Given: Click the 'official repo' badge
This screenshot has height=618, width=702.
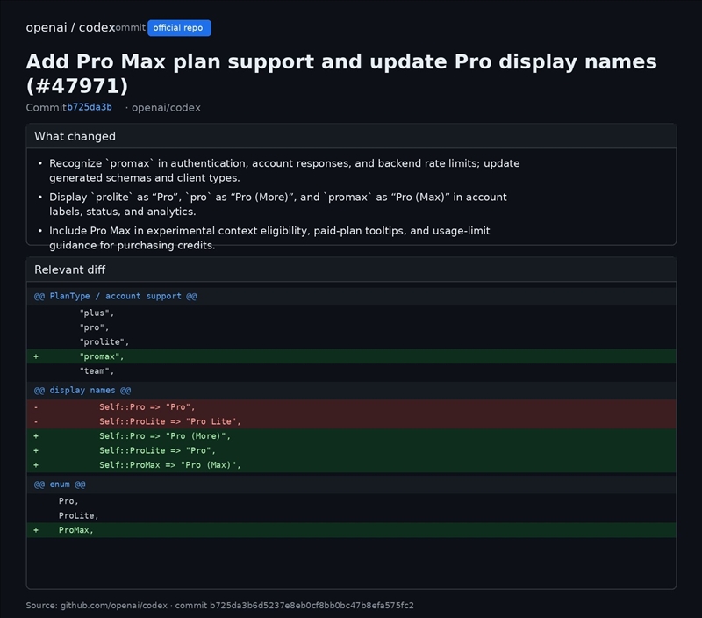Looking at the screenshot, I should [179, 28].
